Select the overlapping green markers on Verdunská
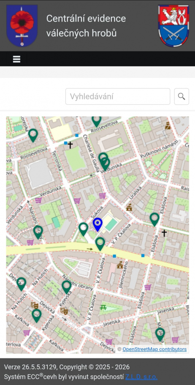Image resolution: width=195 pixels, height=385 pixels. click(x=104, y=162)
